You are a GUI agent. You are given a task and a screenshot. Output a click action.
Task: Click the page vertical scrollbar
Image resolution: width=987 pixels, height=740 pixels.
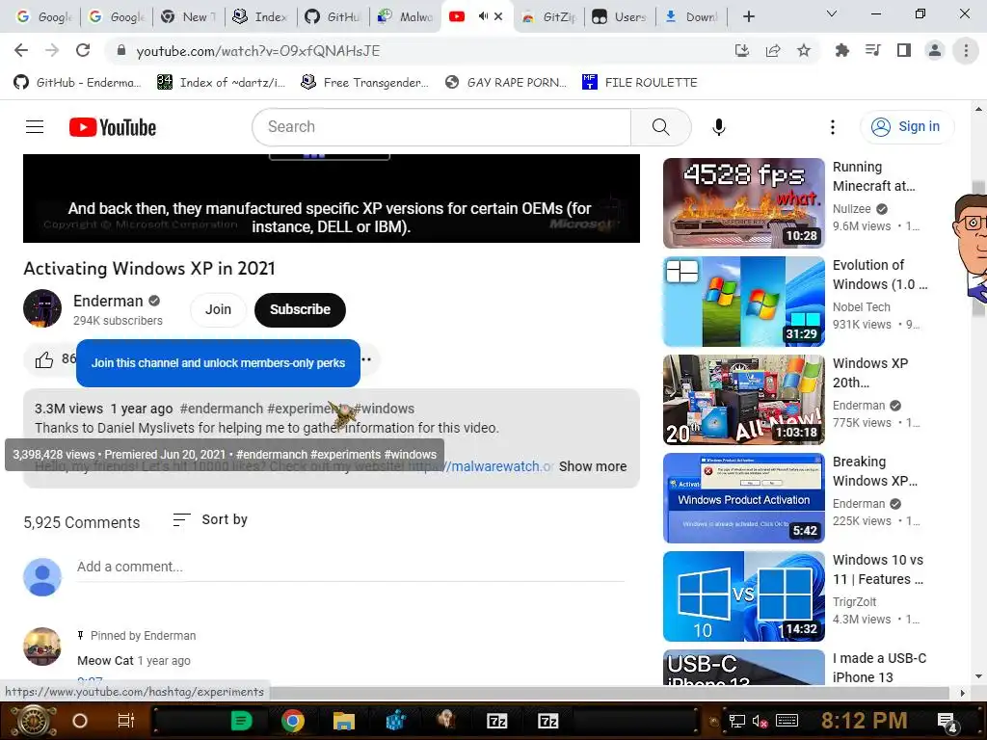978,249
